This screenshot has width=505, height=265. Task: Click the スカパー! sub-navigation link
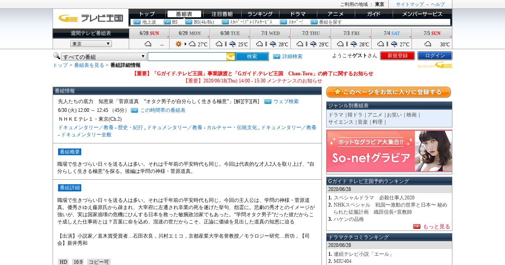(x=295, y=22)
